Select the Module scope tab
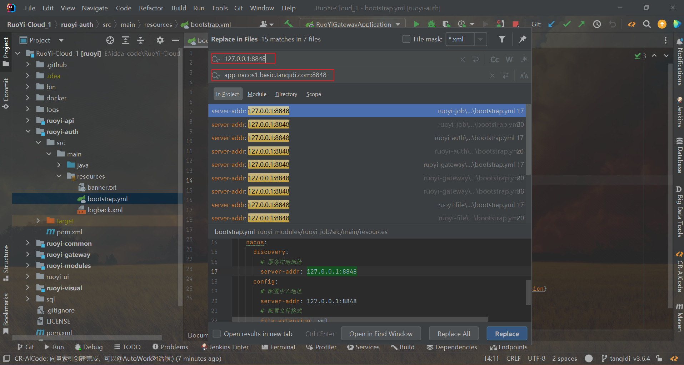The image size is (684, 365). pyautogui.click(x=257, y=94)
